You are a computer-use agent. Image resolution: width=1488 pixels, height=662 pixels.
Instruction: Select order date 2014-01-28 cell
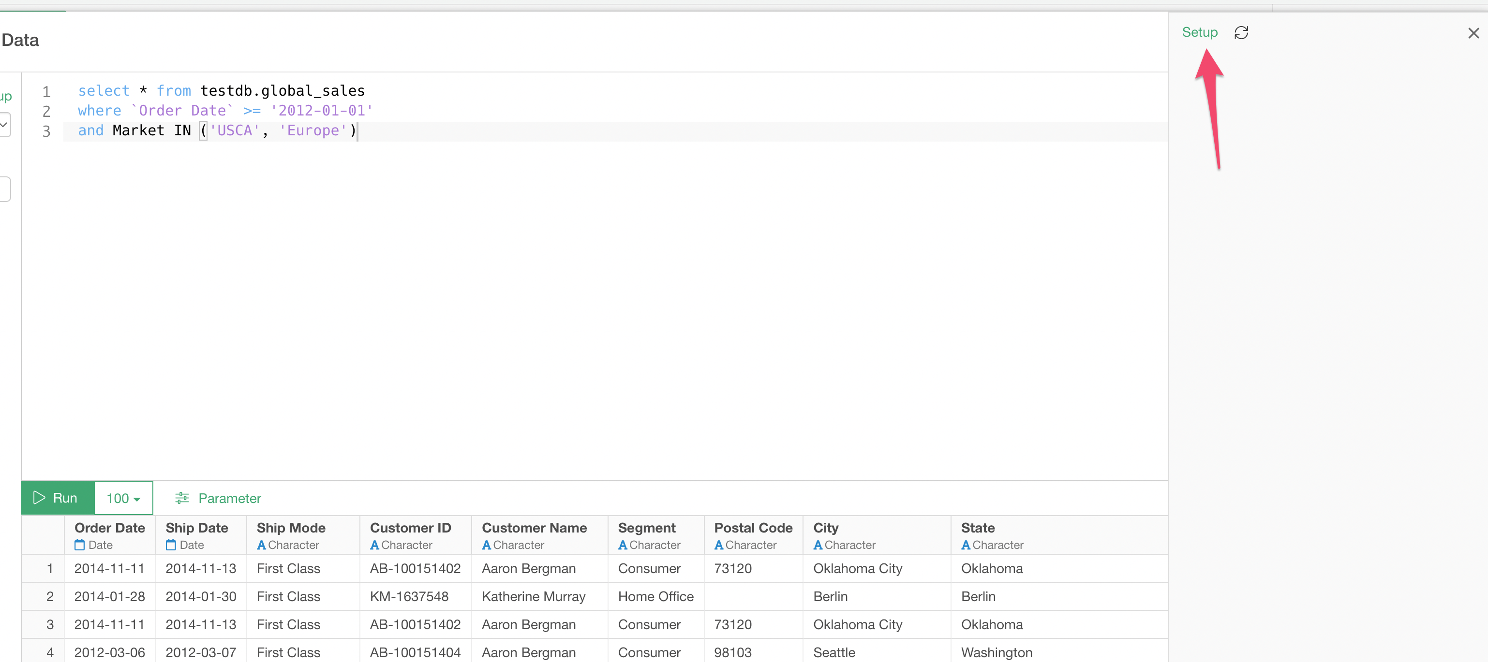coord(110,596)
